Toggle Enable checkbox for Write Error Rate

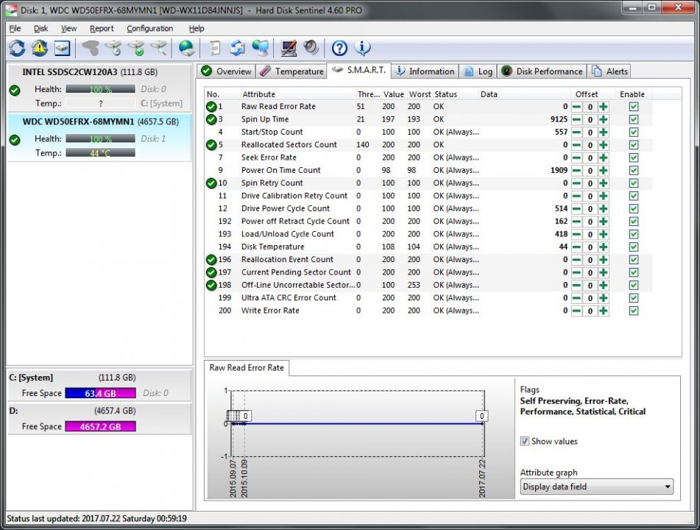(x=634, y=311)
